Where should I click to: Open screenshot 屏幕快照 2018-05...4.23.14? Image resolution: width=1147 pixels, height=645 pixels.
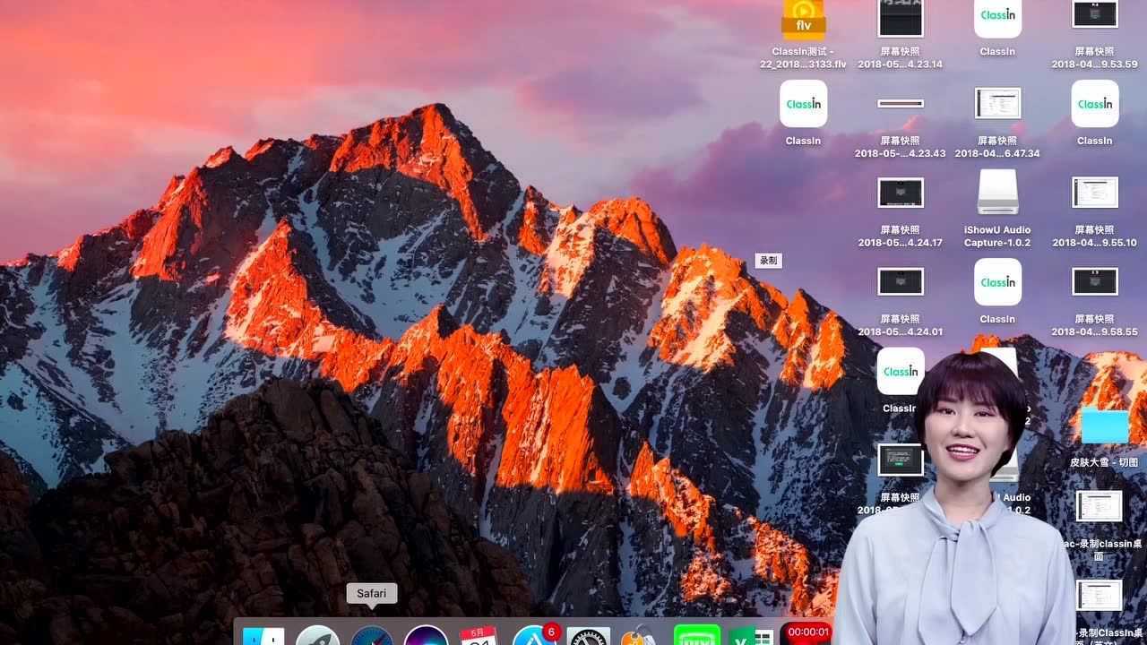900,16
